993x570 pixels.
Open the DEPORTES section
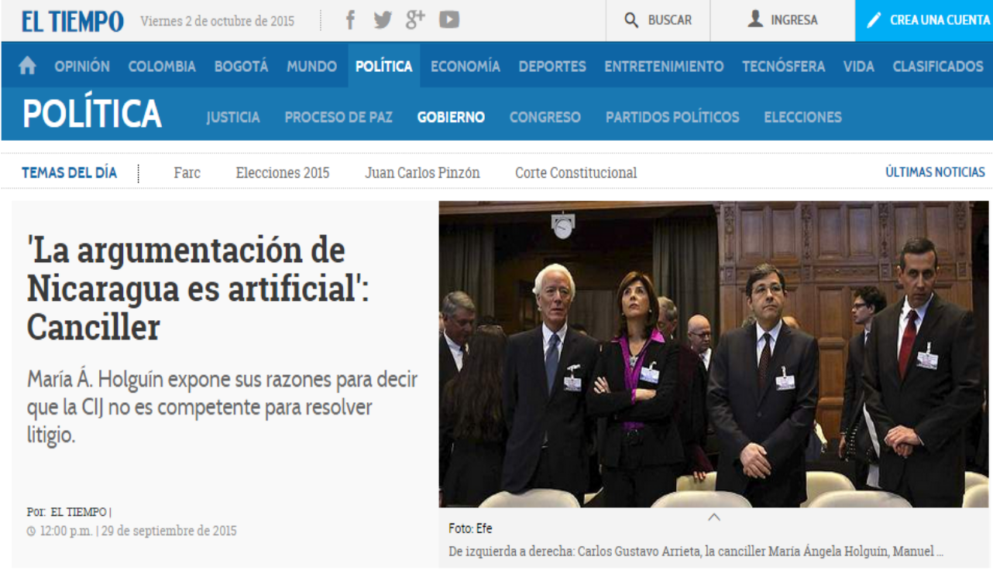click(552, 67)
